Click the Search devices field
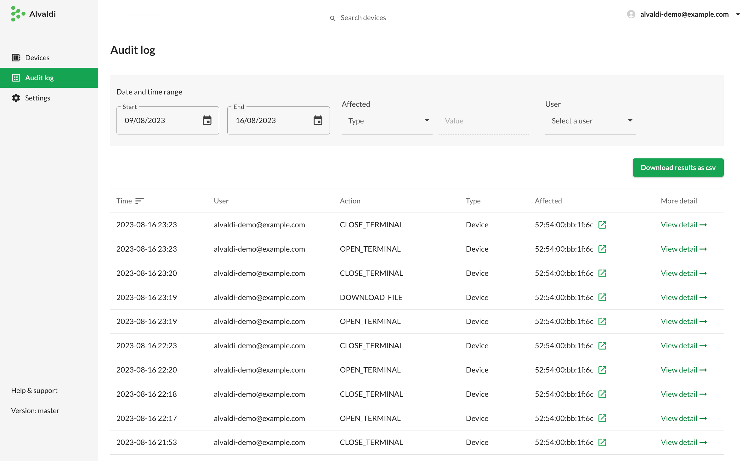Screen dimensions: 754x461 click(x=363, y=18)
